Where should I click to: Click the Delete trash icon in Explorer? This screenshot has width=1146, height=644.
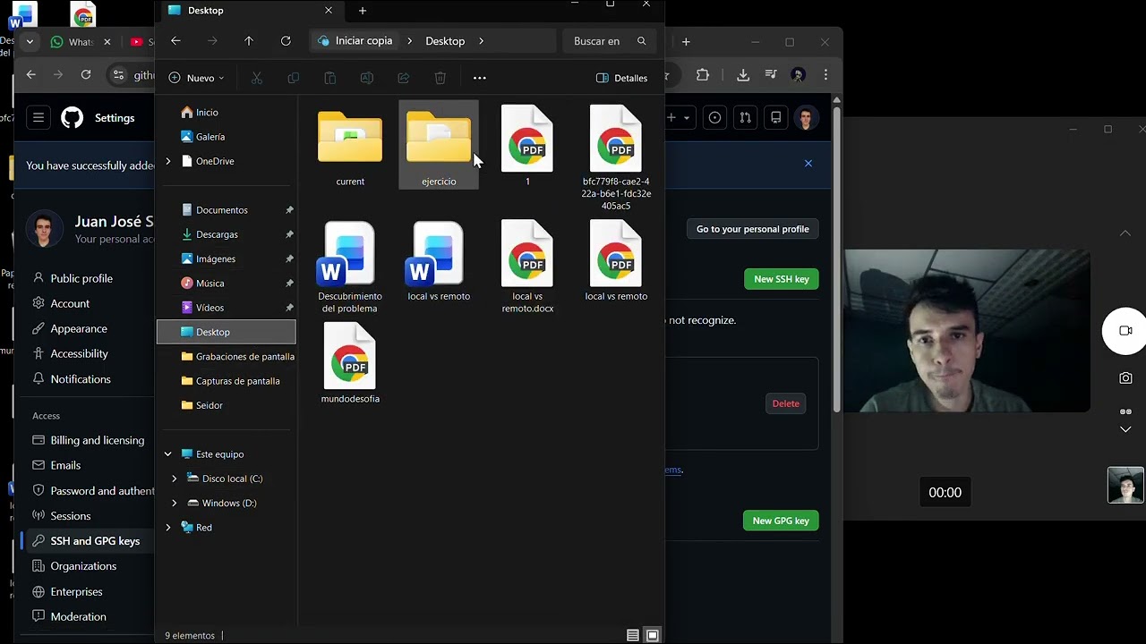[440, 78]
